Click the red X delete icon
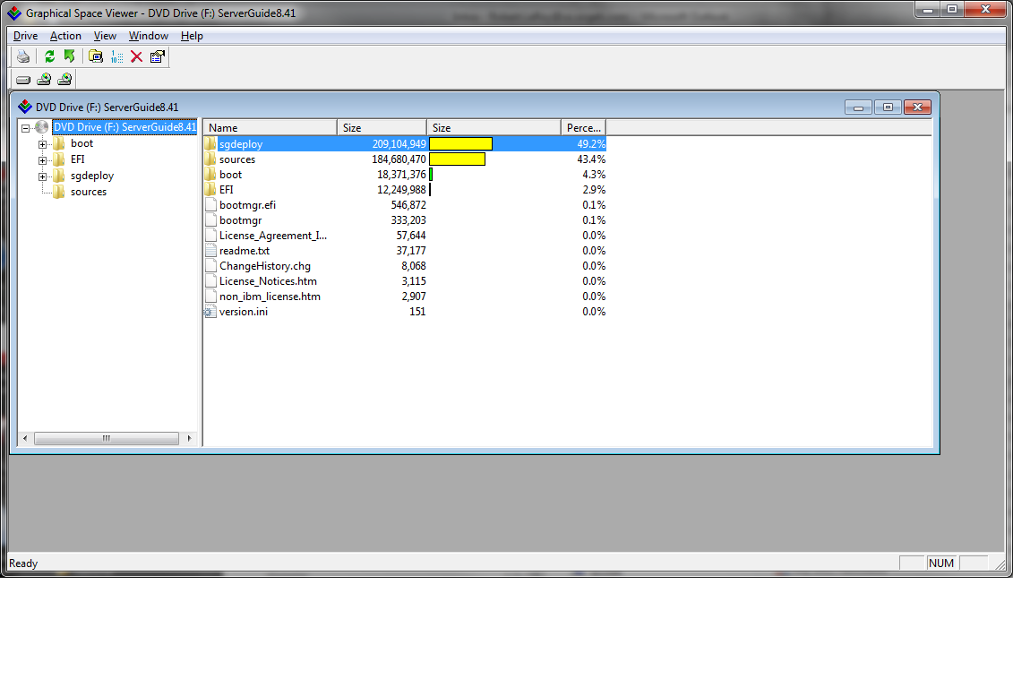The image size is (1013, 688). [x=136, y=56]
